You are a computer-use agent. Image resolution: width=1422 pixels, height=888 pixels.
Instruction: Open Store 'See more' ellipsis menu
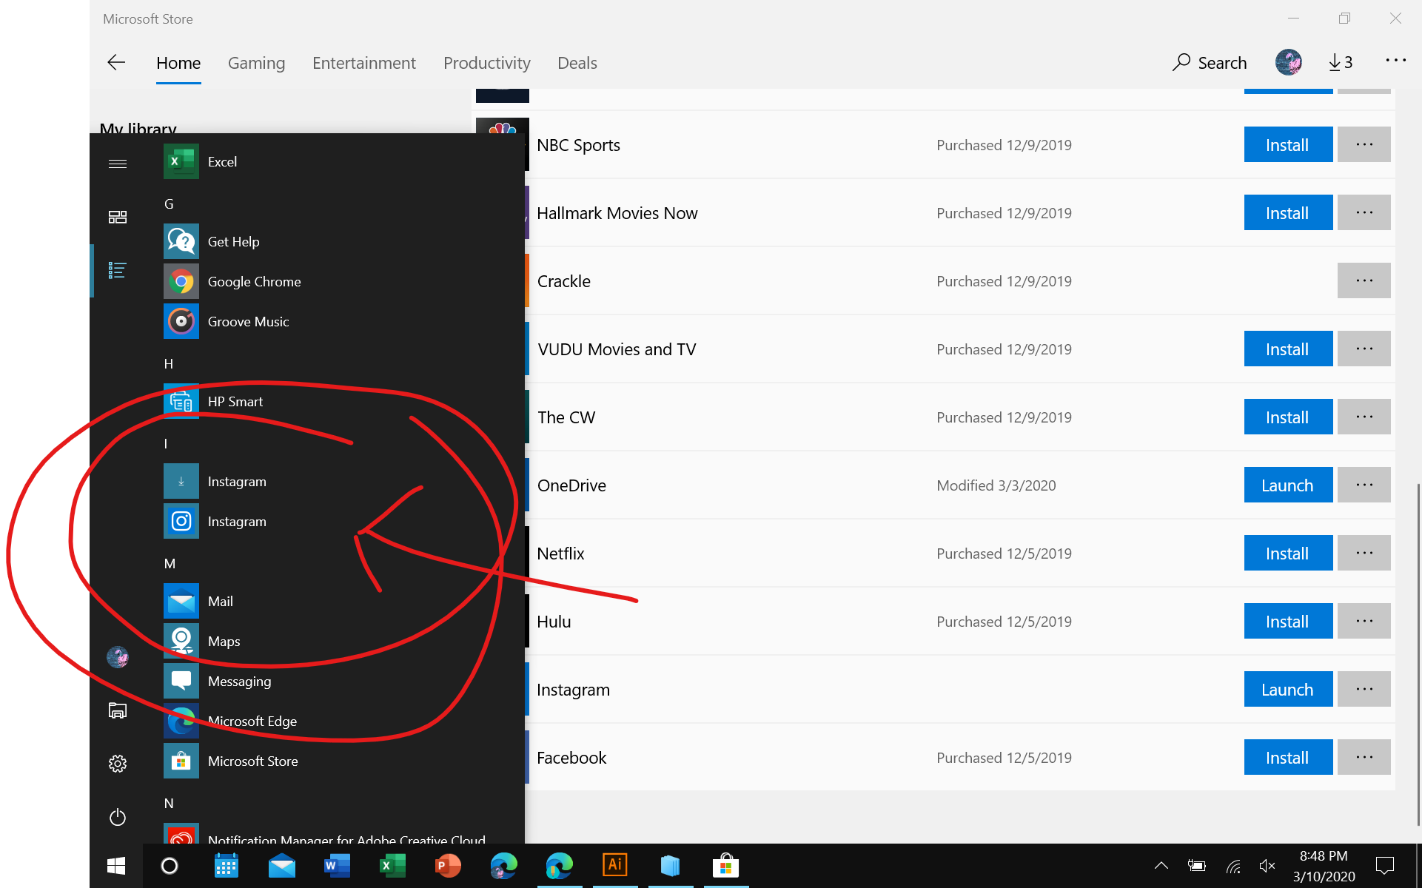coord(1396,61)
